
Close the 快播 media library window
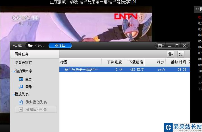[x=184, y=46]
